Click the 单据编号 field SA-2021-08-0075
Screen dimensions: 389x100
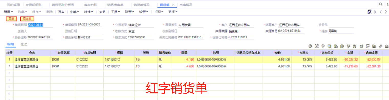click(x=91, y=25)
